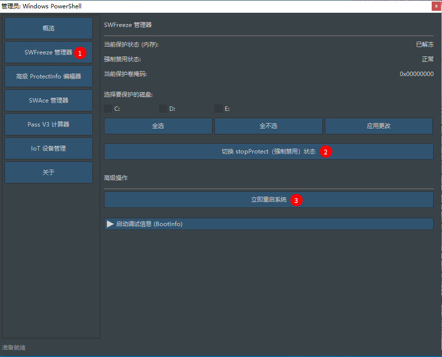Toggle the D: drive checkbox
This screenshot has height=357, width=442.
pos(163,109)
